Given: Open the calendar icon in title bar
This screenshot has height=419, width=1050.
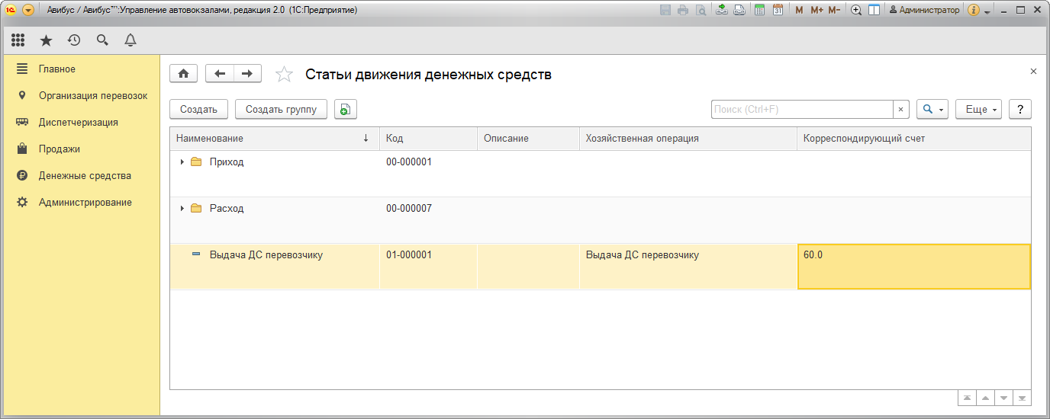Looking at the screenshot, I should [778, 10].
